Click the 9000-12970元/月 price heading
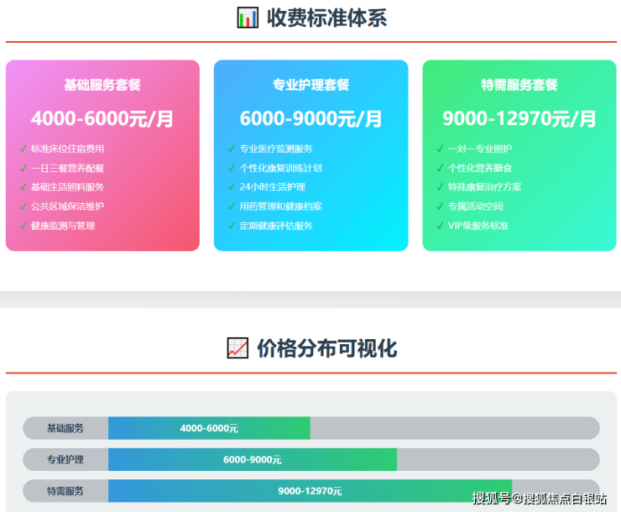 (519, 118)
